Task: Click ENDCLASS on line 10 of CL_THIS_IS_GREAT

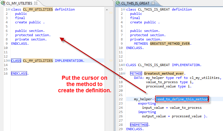Action: pos(134,48)
